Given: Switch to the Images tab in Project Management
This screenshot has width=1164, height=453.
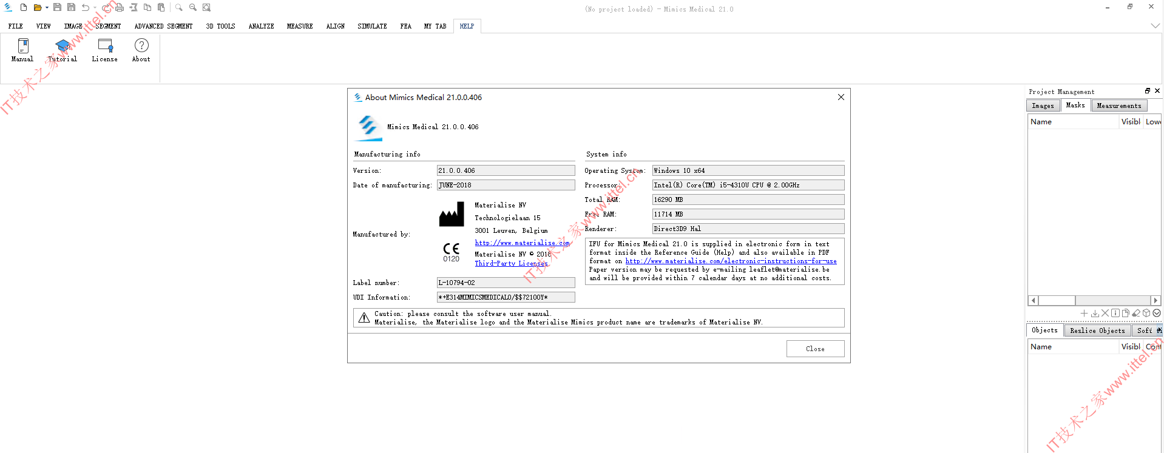Looking at the screenshot, I should click(x=1043, y=106).
